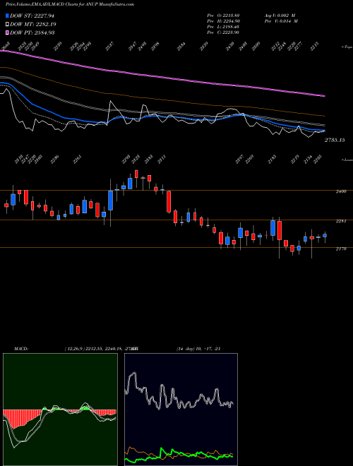Viewport: 353px width, 466px height.
Task: Select the Pre C: 2223.90 value
Action: [223, 32]
